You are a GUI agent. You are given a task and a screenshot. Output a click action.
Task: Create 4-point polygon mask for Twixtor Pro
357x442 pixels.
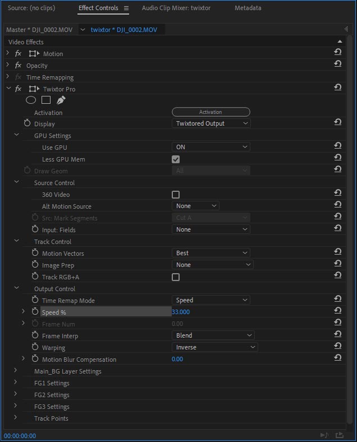(x=46, y=100)
